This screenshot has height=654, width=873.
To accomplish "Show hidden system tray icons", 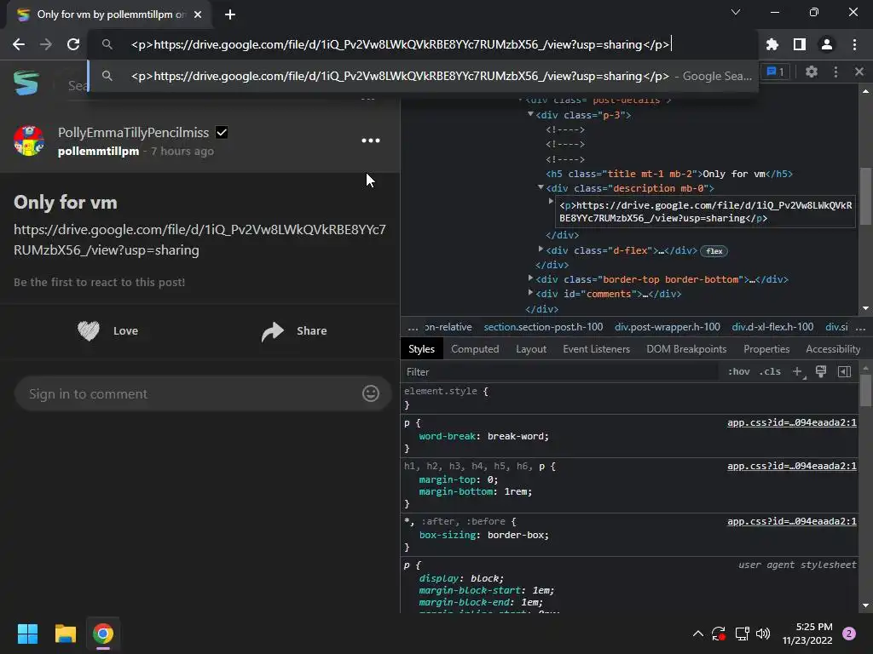I will click(x=697, y=634).
